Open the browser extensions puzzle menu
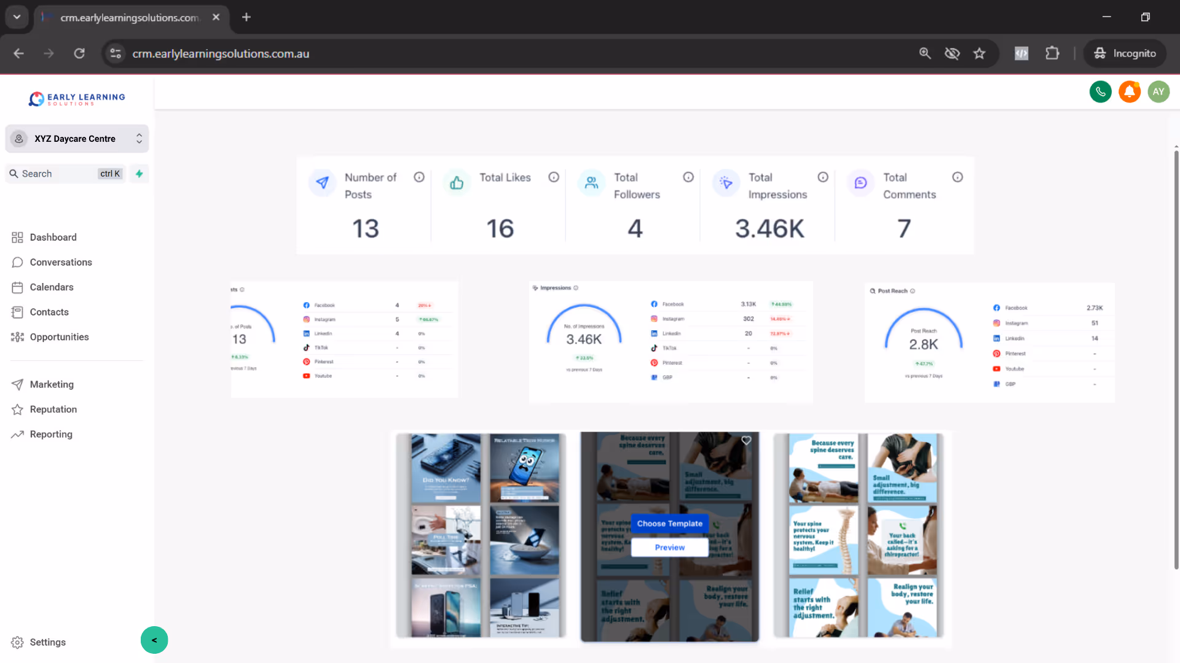1180x663 pixels. click(1052, 53)
